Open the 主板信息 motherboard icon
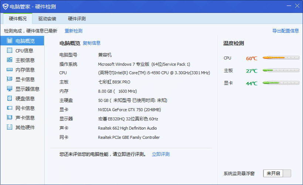The image size is (303, 185). [x=10, y=60]
